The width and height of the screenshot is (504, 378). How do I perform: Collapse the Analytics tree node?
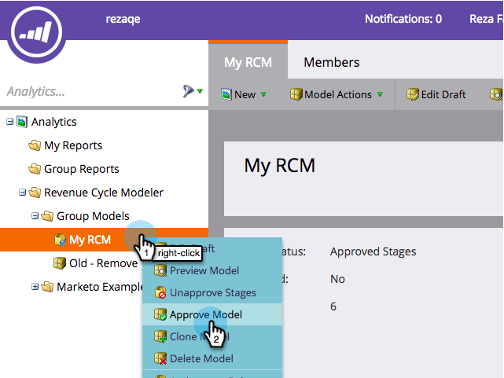pyautogui.click(x=10, y=122)
